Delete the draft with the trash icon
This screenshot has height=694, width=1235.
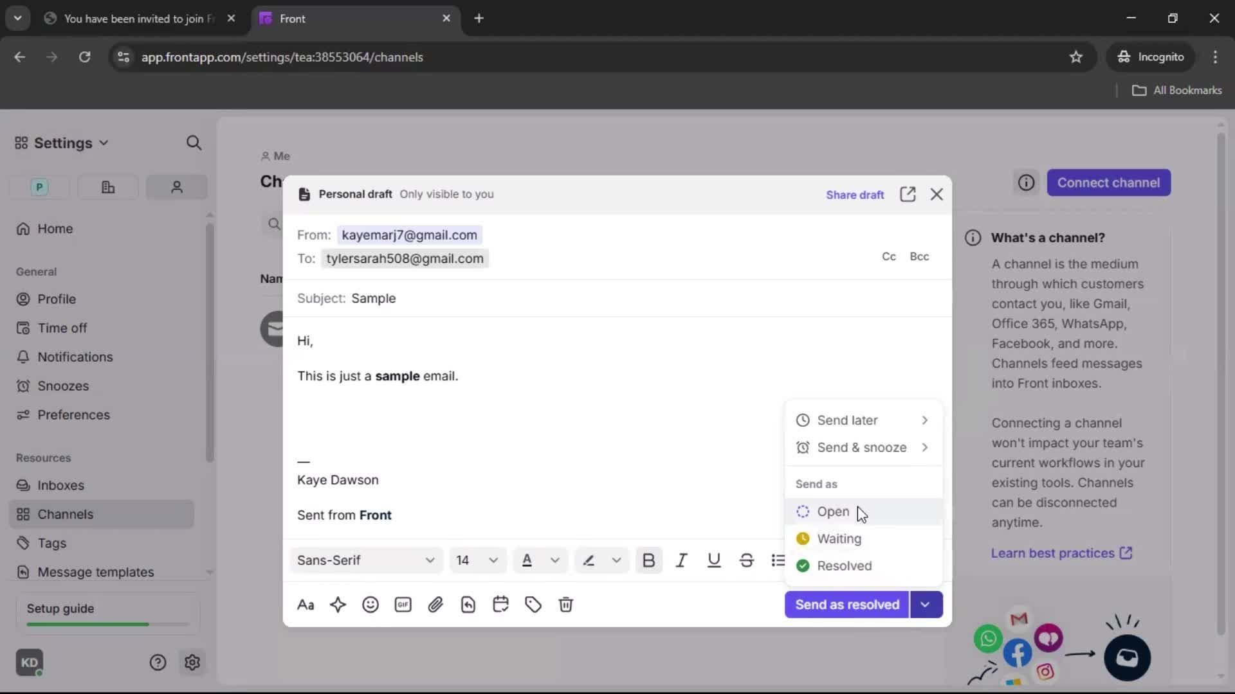(565, 605)
